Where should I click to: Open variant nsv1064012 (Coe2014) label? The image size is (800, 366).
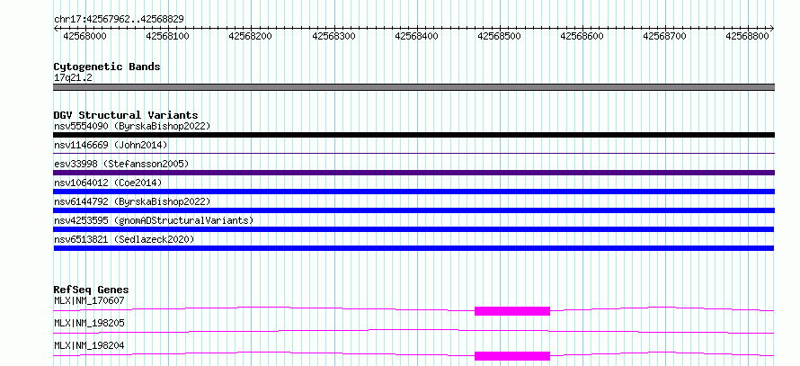(x=107, y=183)
